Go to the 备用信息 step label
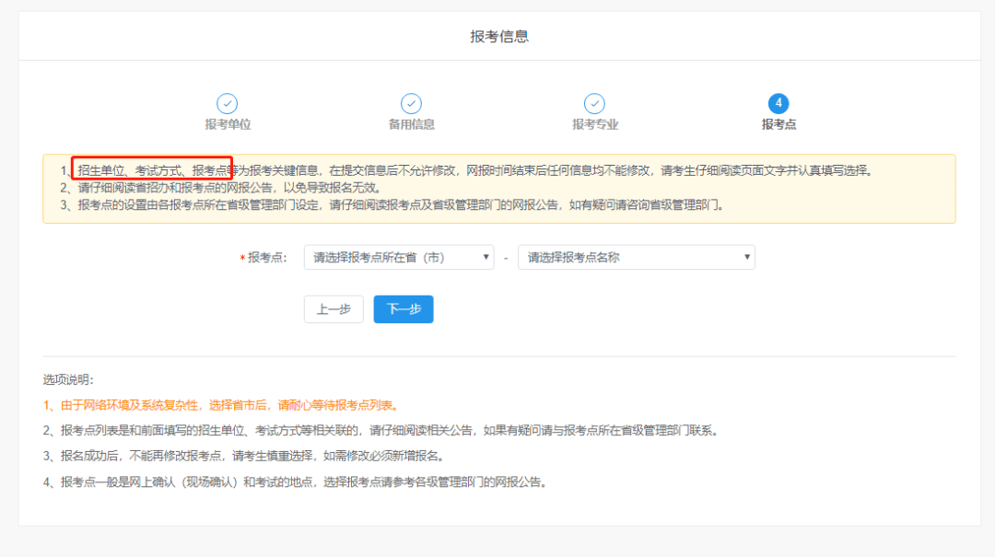Viewport: 995px width, 557px height. tap(411, 124)
